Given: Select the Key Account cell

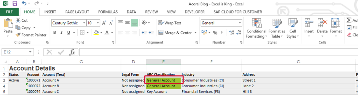Looking at the screenshot, I should [163, 92].
